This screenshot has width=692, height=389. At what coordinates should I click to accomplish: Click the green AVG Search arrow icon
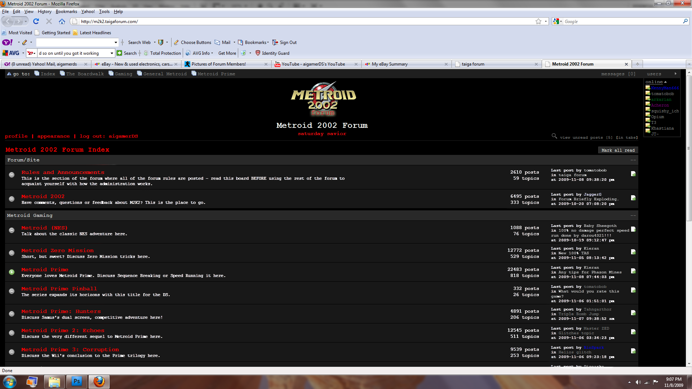click(119, 53)
